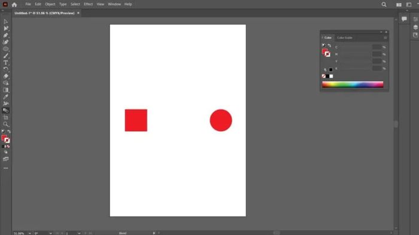Select the Eraser tool

point(5,76)
